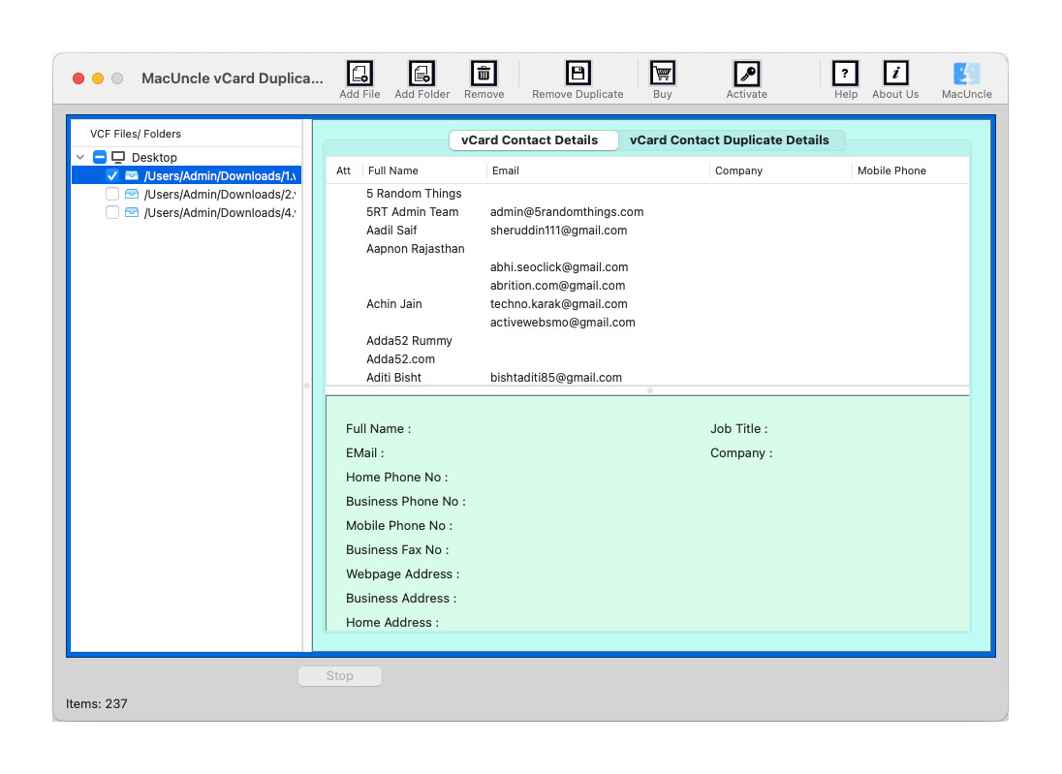
Task: Click email techno.karak@gmail.com
Action: pos(559,304)
